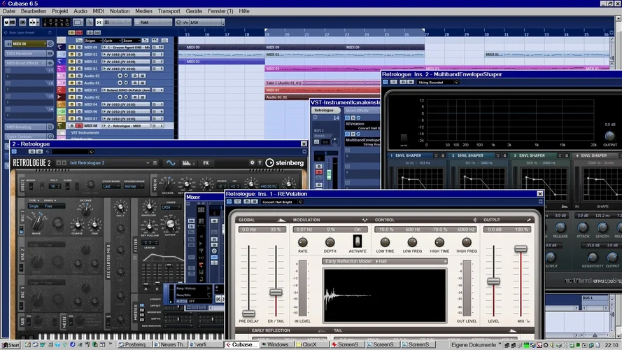Open Retrologue settings gear icon
This screenshot has width=622, height=350.
(x=252, y=162)
